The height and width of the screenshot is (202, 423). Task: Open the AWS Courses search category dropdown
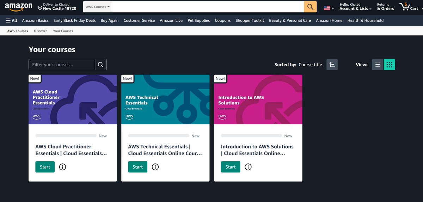pyautogui.click(x=98, y=7)
